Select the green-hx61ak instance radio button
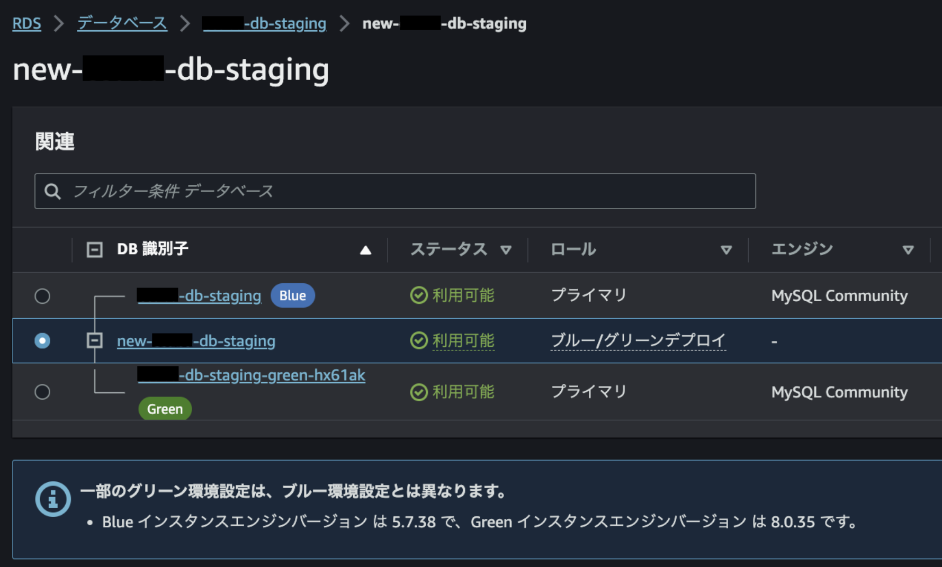Image resolution: width=942 pixels, height=567 pixels. [x=42, y=392]
